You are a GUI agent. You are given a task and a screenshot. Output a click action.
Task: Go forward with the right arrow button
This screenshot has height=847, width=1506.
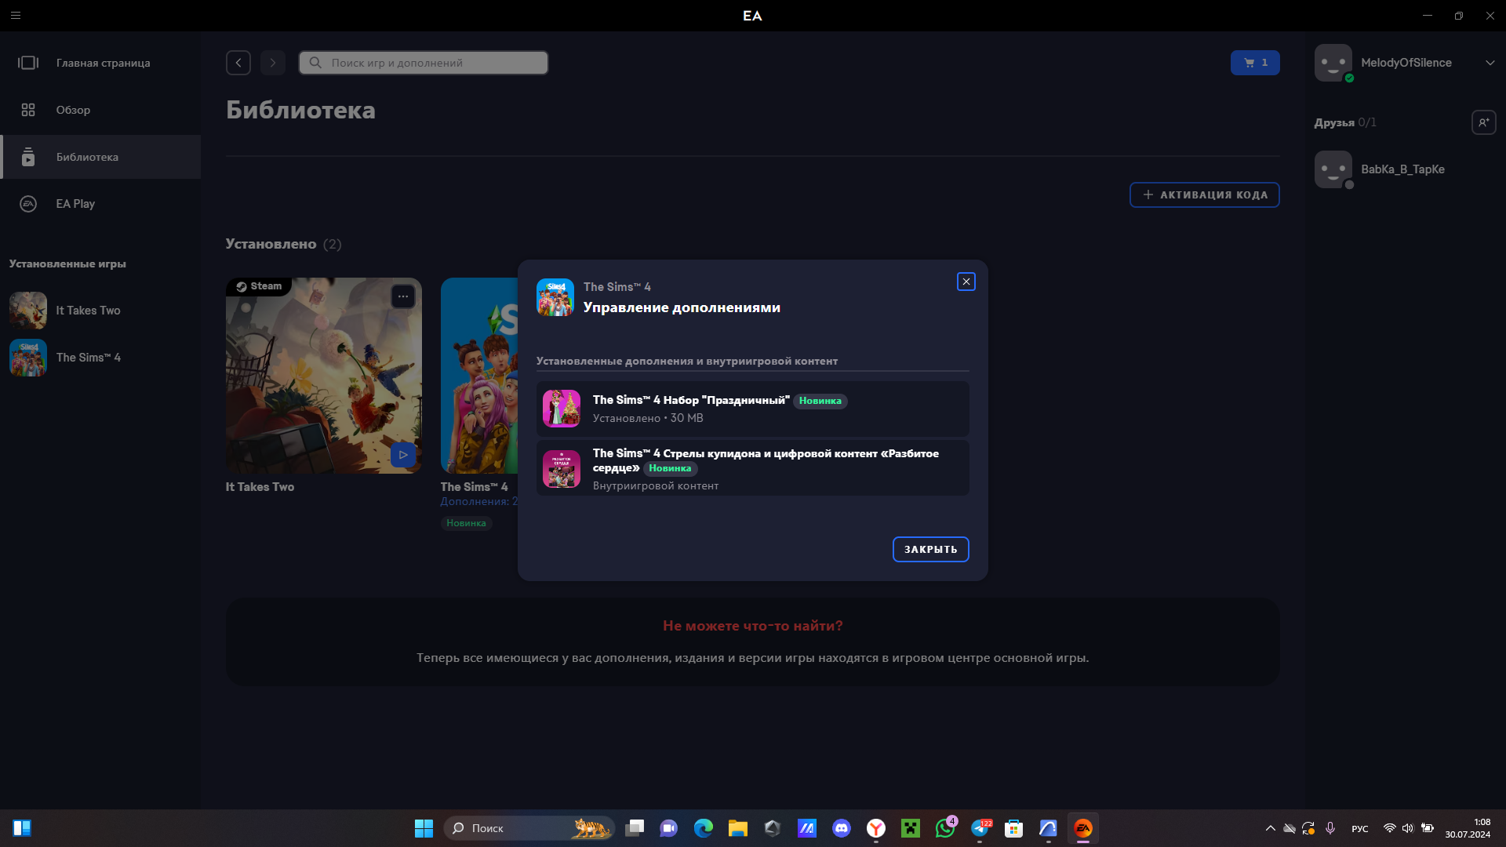coord(273,63)
